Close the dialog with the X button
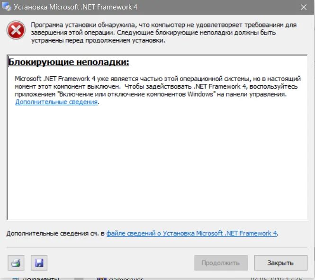 click(304, 7)
